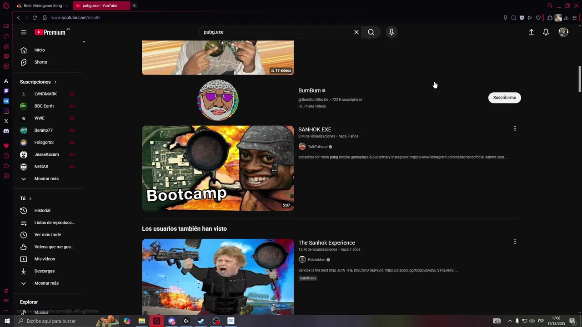Viewport: 582px width, 327px height.
Task: Open the YouTube hamburger guide menu
Action: (24, 32)
